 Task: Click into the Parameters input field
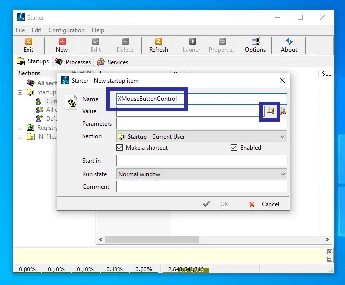point(201,124)
